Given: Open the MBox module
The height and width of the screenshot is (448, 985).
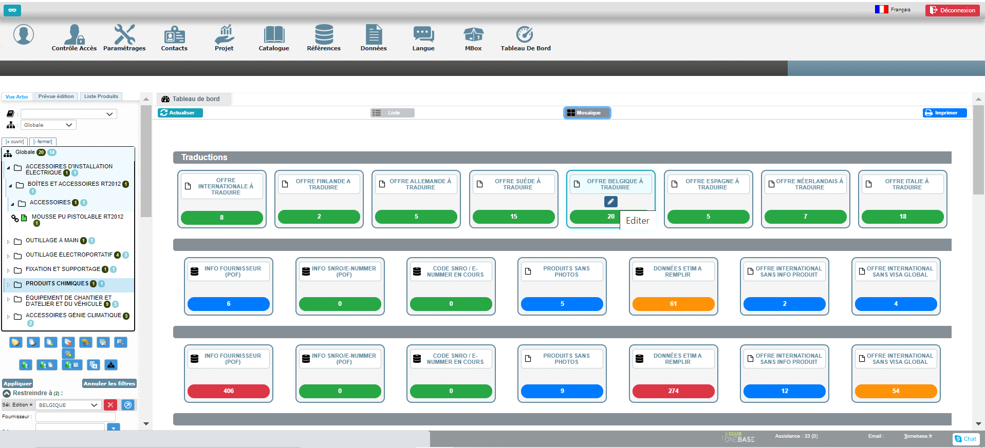Looking at the screenshot, I should (473, 38).
